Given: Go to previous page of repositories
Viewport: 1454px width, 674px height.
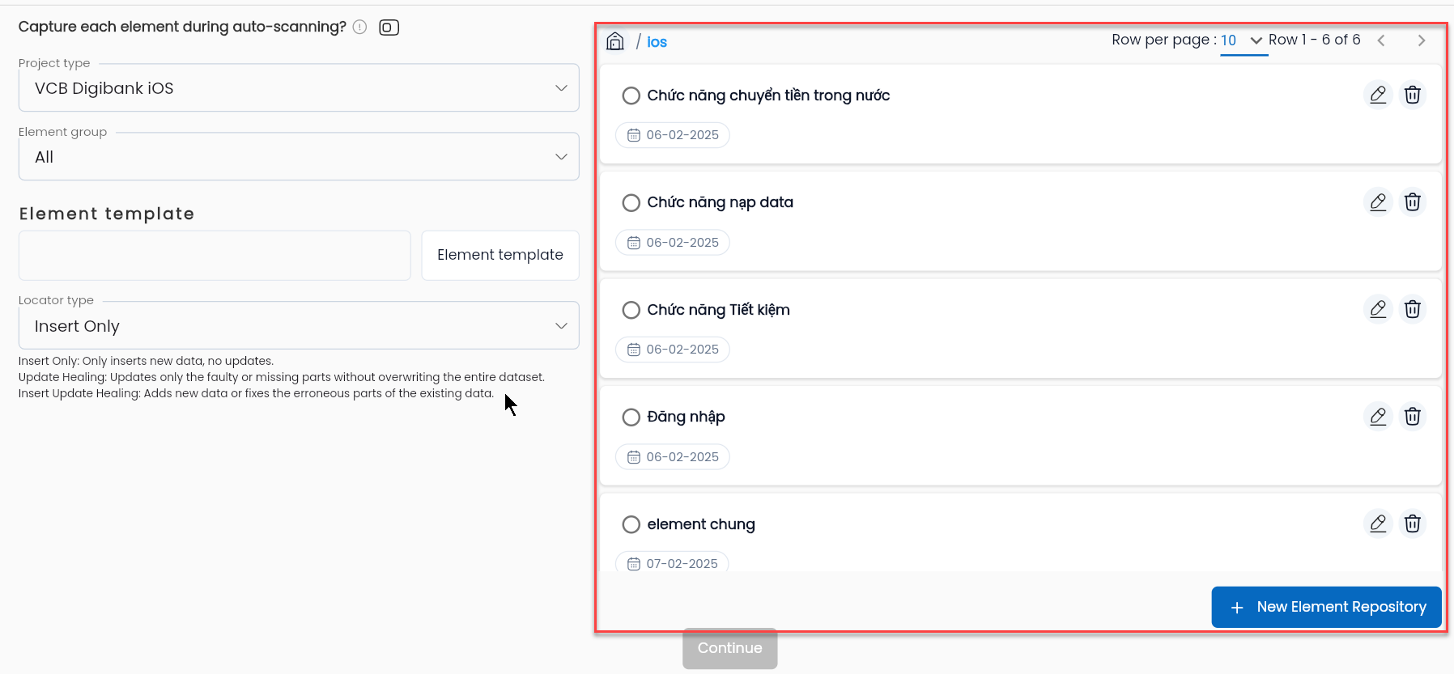Looking at the screenshot, I should click(x=1381, y=40).
